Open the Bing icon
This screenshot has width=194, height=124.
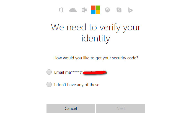tap(130, 10)
